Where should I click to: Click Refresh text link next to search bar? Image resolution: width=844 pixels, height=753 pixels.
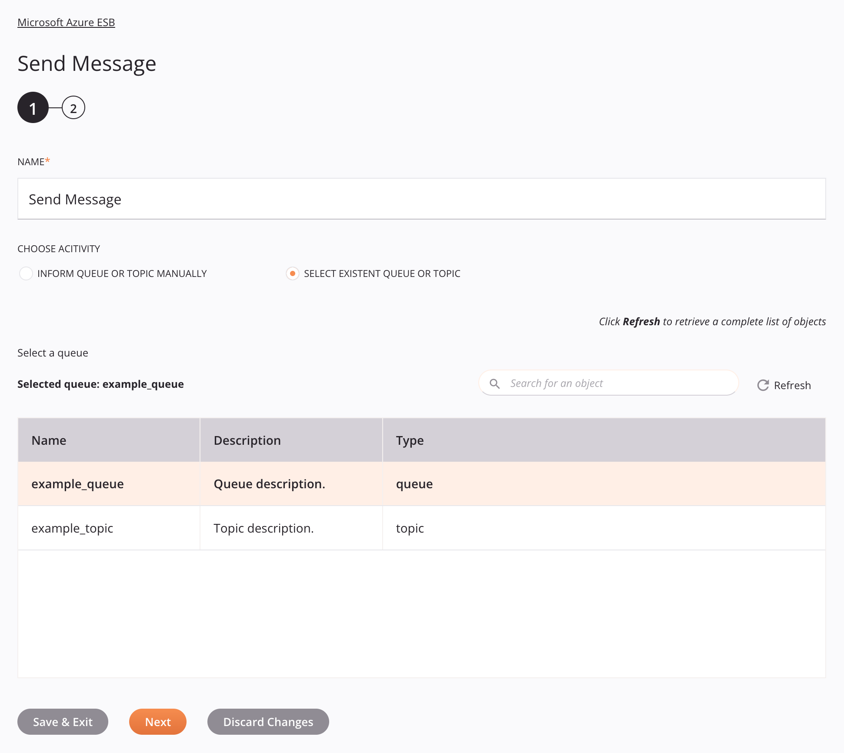792,384
